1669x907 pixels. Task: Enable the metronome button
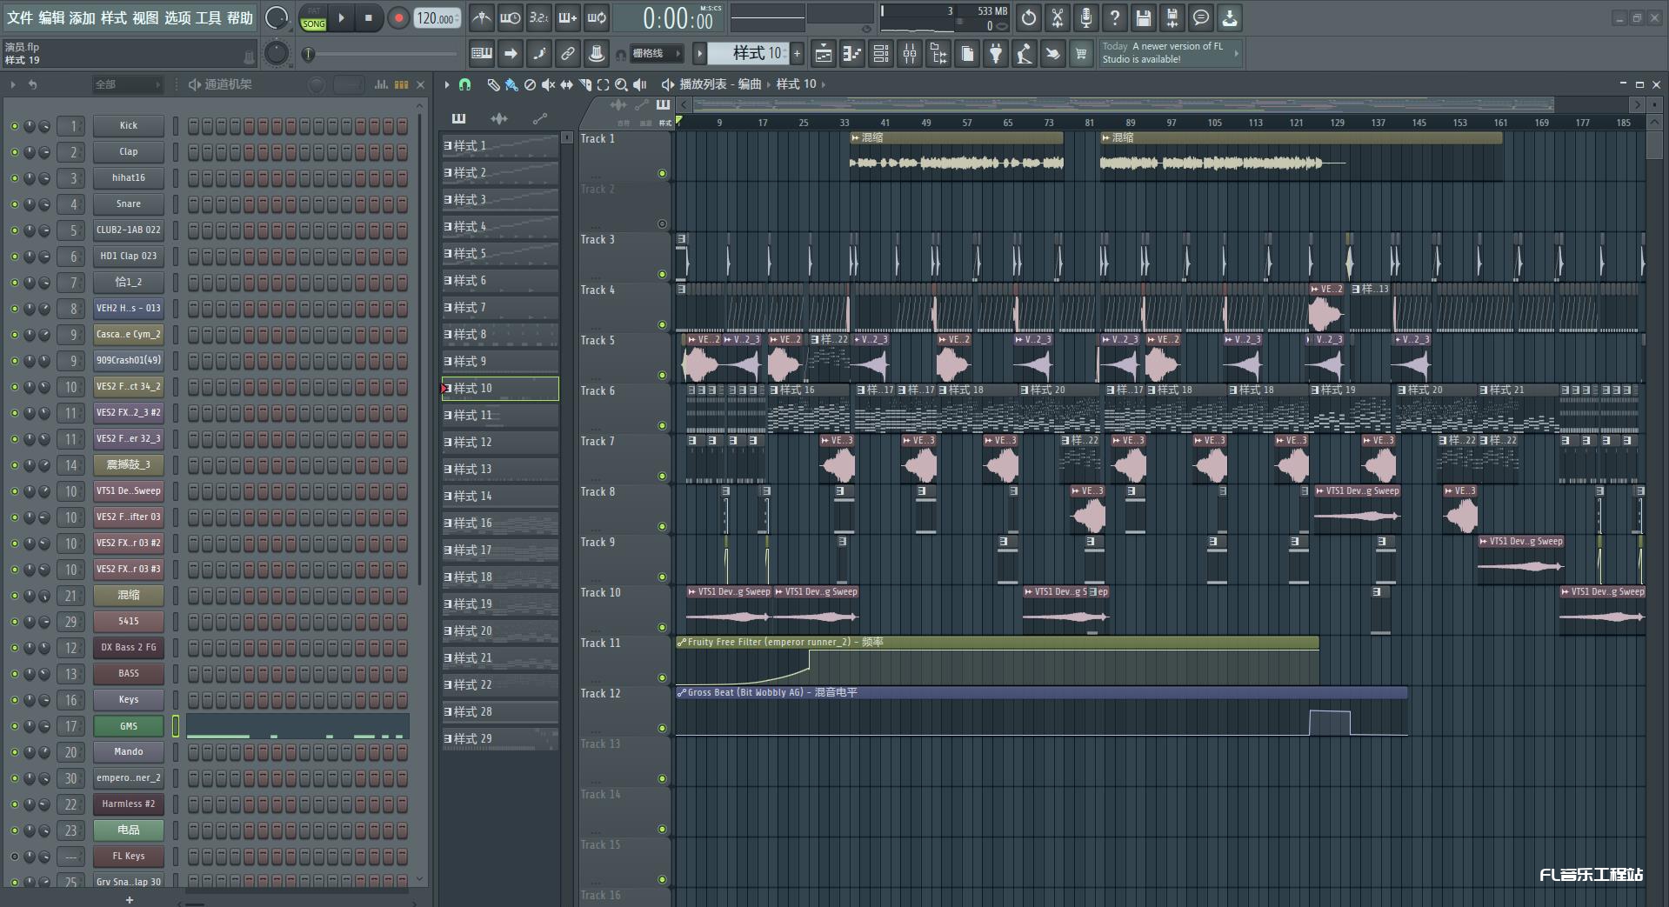[x=481, y=17]
